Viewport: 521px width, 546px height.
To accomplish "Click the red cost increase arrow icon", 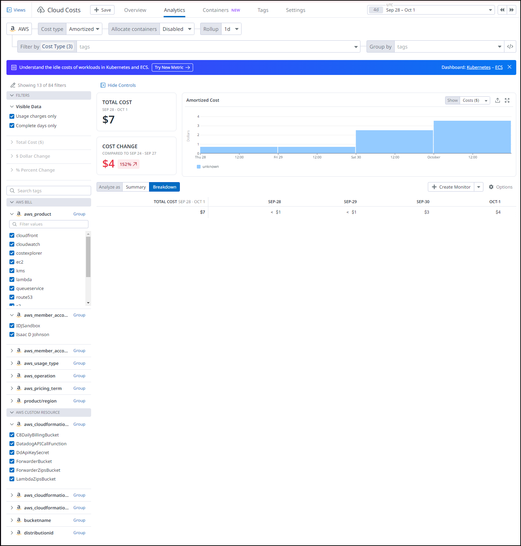I will pyautogui.click(x=135, y=164).
